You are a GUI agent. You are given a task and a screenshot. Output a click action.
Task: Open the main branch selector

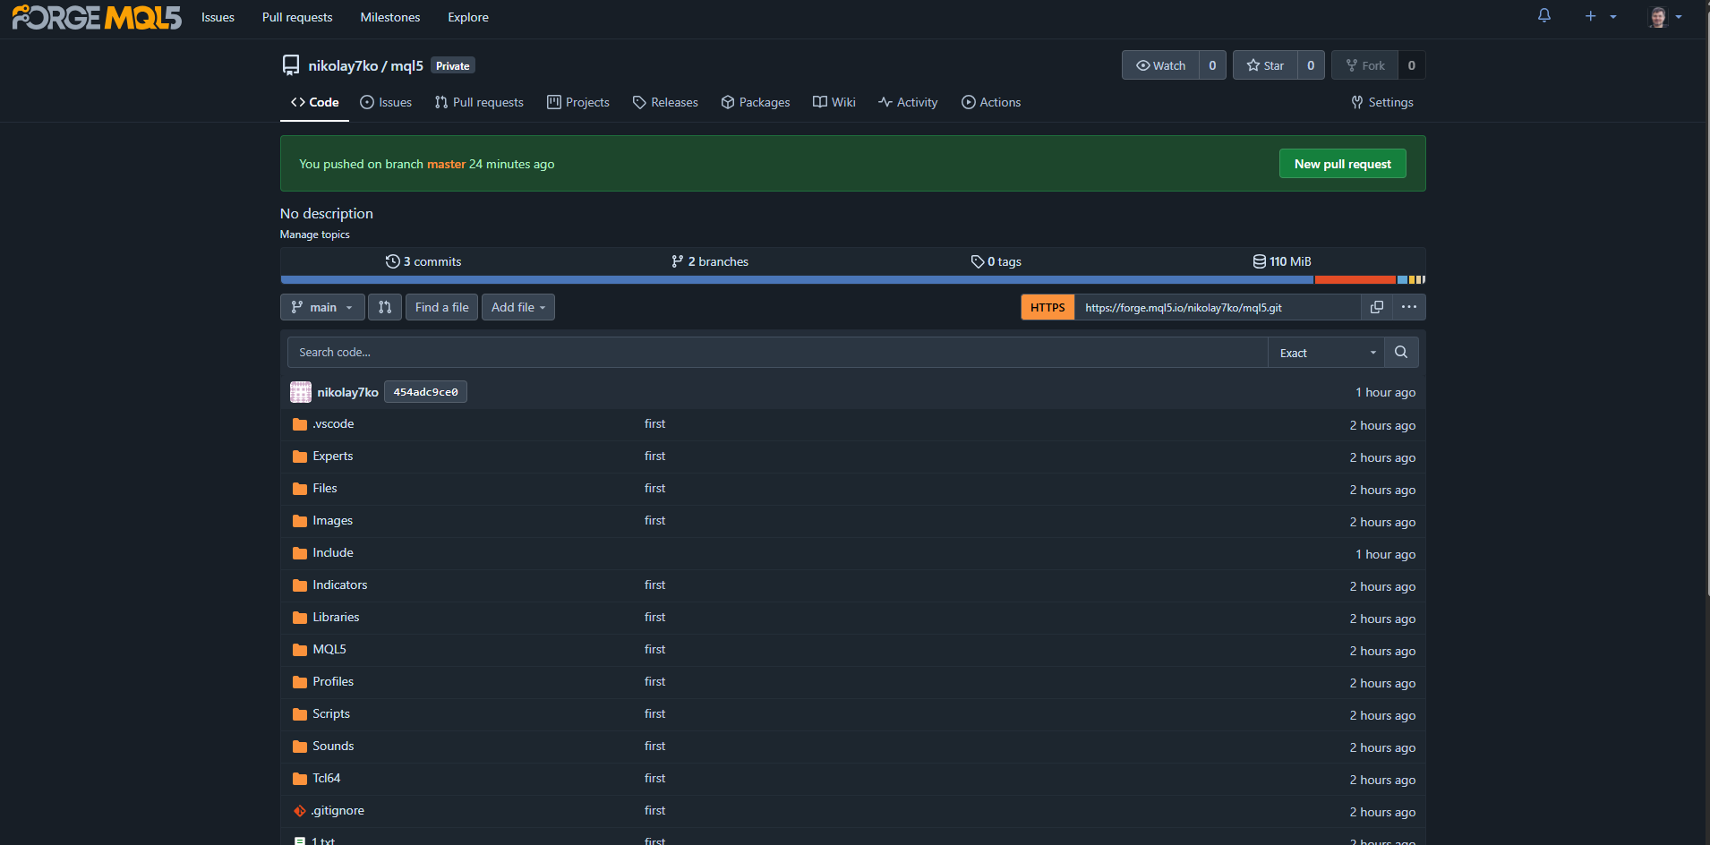click(322, 307)
